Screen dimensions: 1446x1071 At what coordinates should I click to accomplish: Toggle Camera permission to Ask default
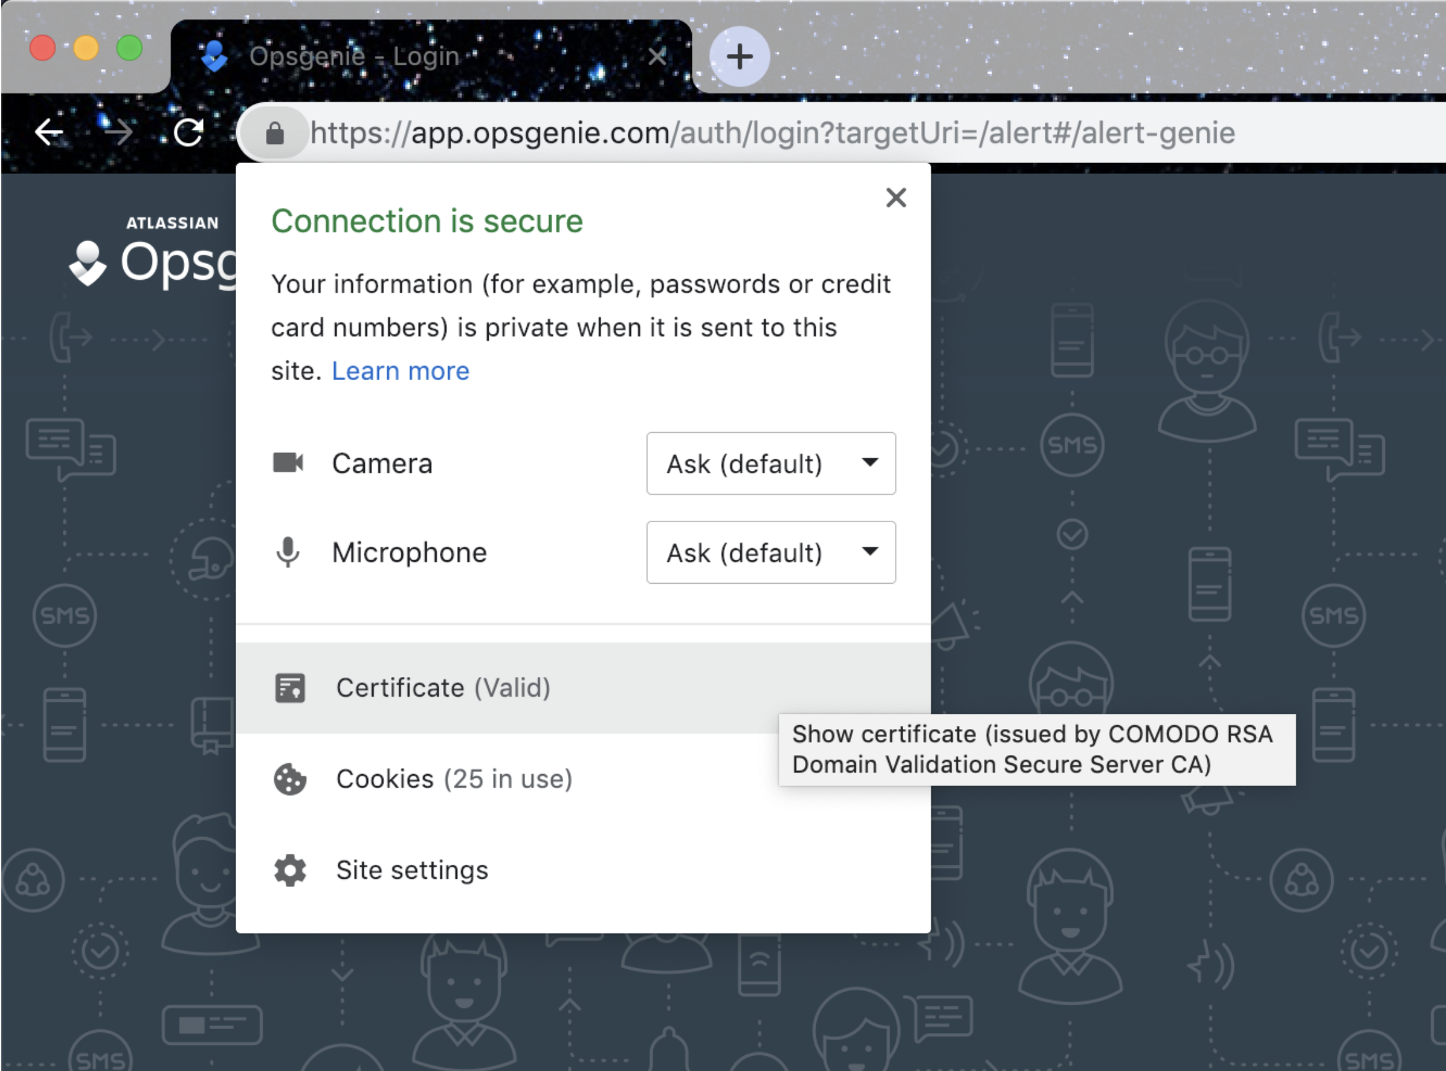click(x=770, y=464)
